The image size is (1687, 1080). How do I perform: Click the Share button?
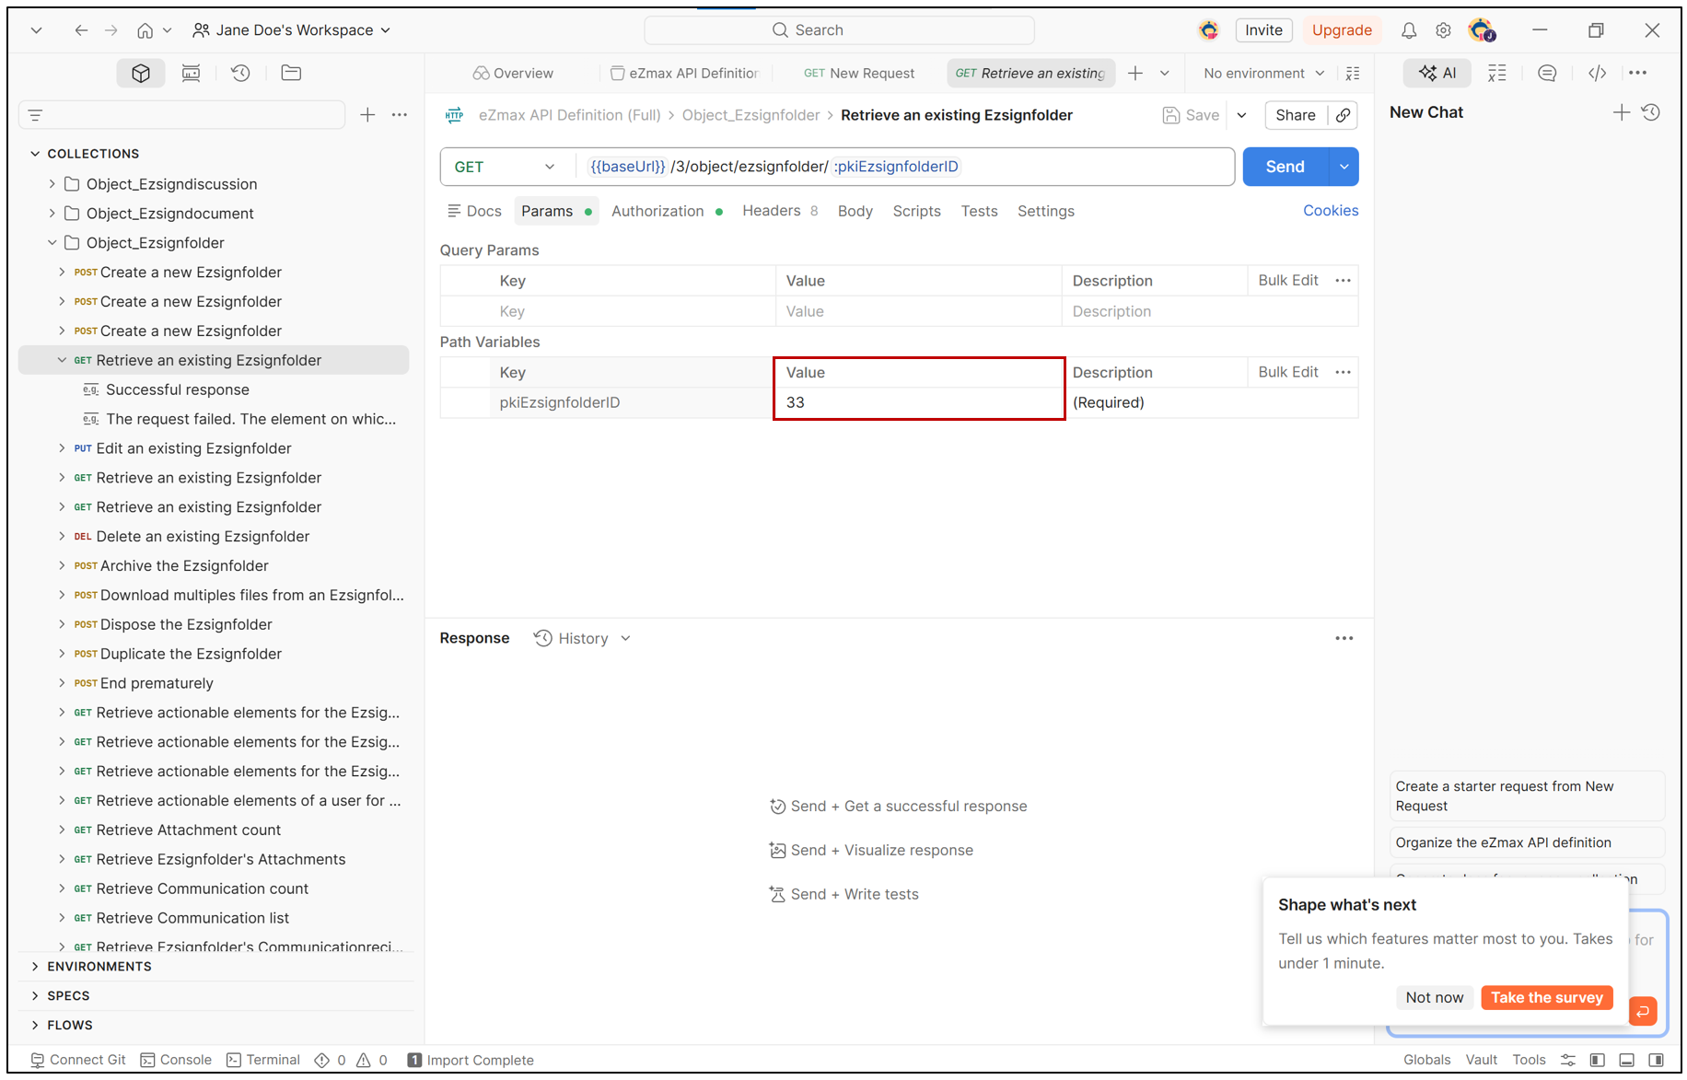[x=1296, y=115]
